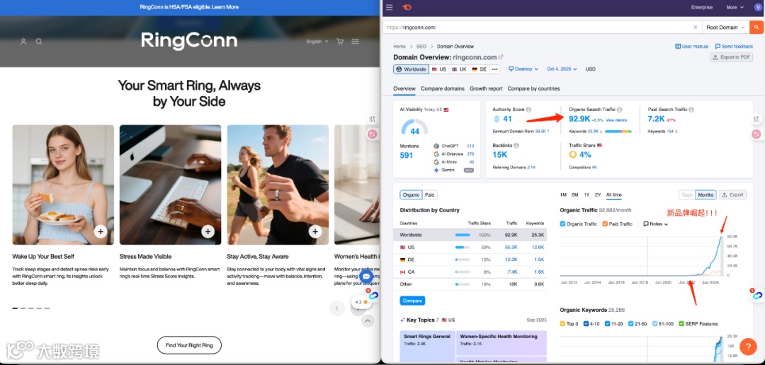Click plus on Stress Made Visible card
Screen dimensions: 765x365
[208, 231]
